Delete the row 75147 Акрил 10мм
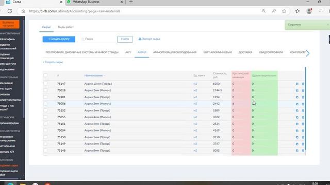The image size is (330, 185). point(303,84)
